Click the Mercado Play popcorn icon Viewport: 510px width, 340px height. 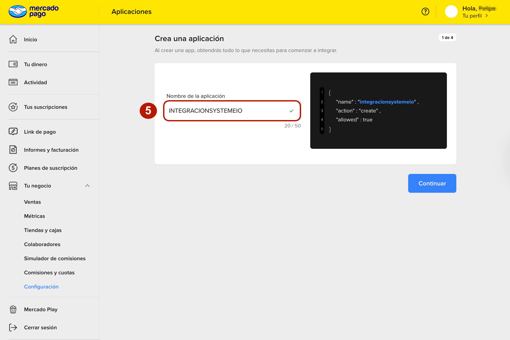13,309
